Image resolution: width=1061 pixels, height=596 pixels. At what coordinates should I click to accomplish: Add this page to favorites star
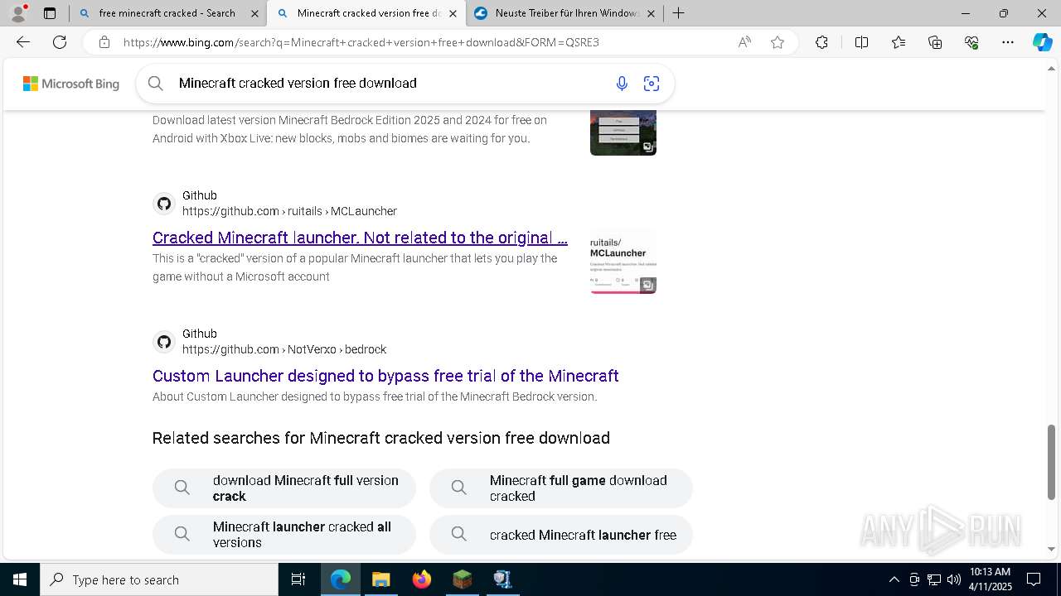pyautogui.click(x=778, y=42)
